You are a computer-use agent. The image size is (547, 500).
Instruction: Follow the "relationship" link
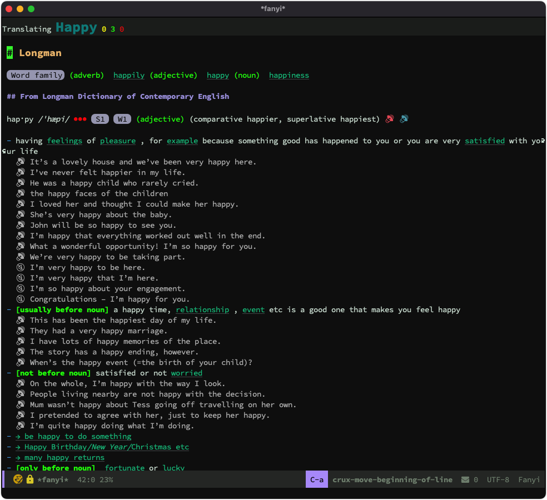point(202,309)
